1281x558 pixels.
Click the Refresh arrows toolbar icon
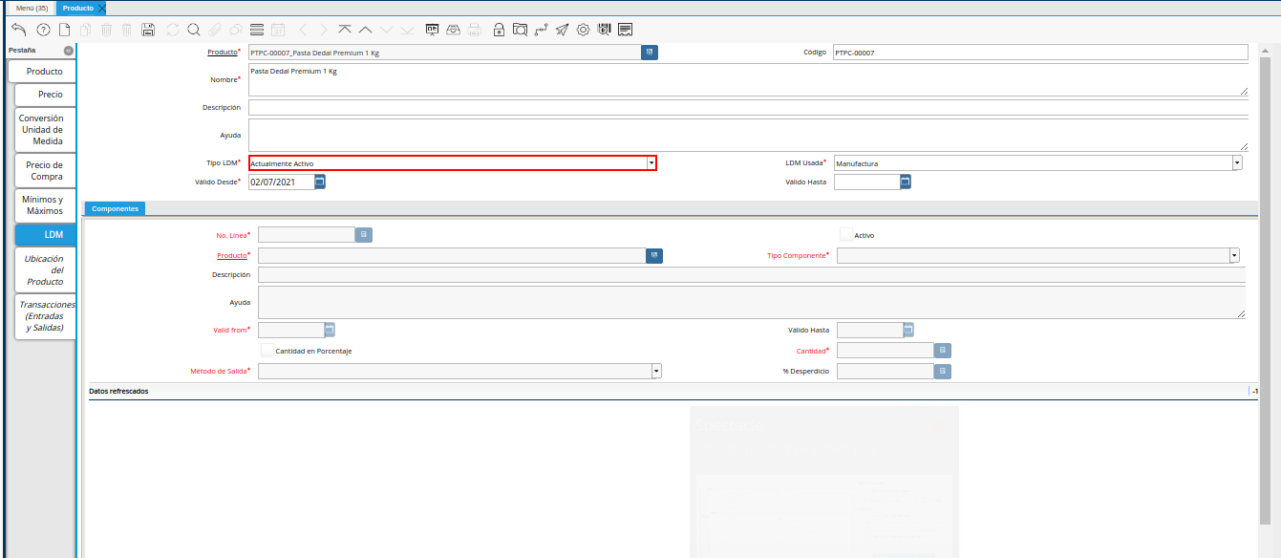click(x=173, y=30)
